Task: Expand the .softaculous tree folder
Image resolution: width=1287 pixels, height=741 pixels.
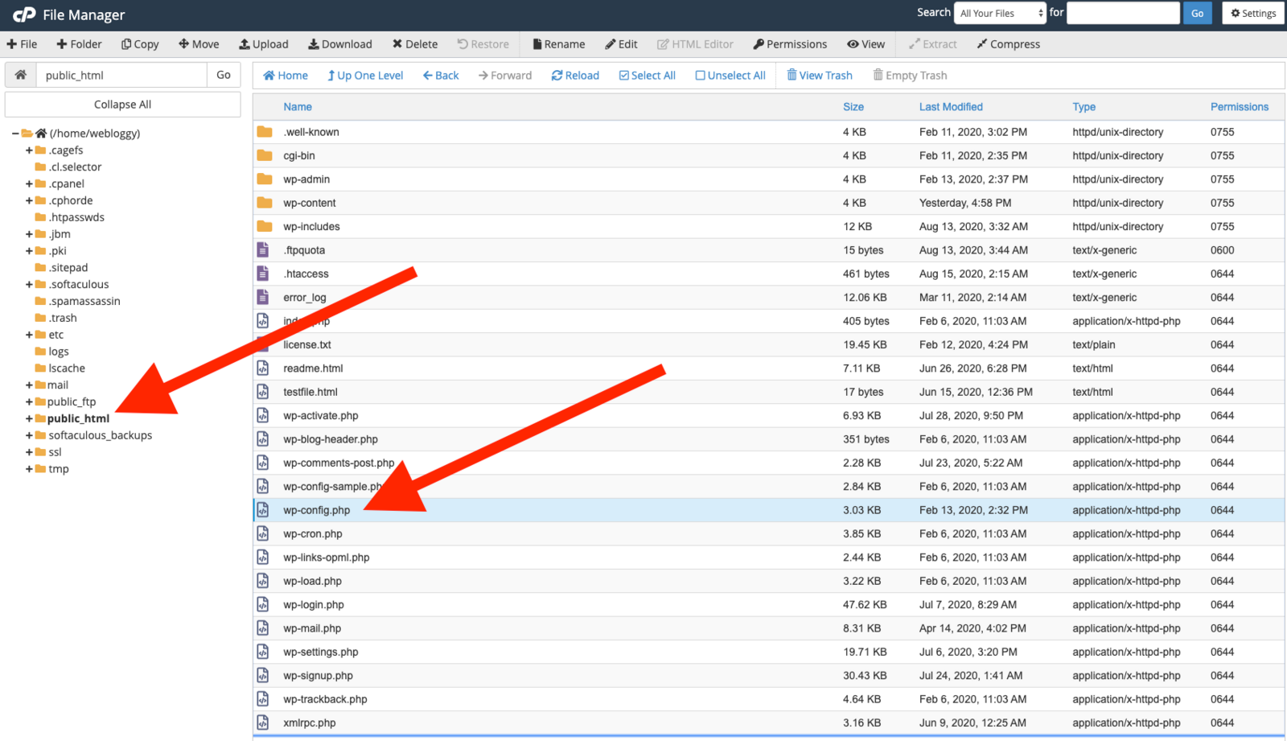Action: [29, 285]
